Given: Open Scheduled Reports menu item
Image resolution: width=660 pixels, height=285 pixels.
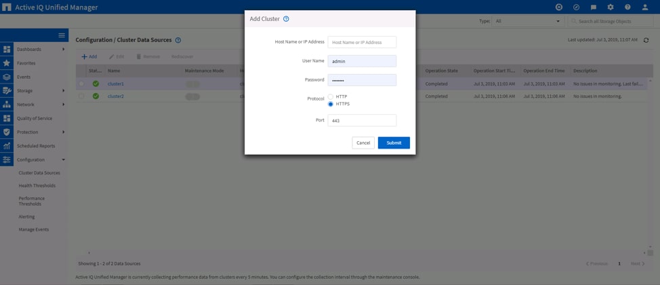Looking at the screenshot, I should tap(36, 146).
